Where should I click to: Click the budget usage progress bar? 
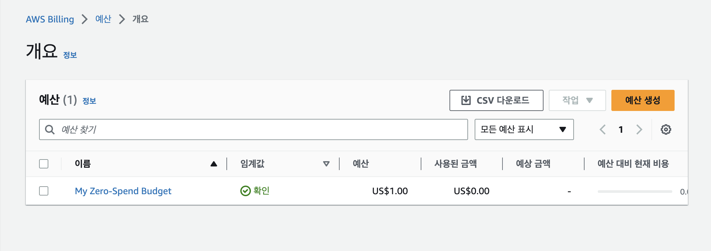point(635,192)
